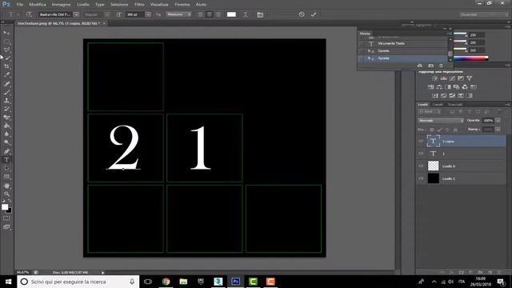Viewport: 512px width, 288px height.
Task: Open the Filtro menu
Action: click(139, 5)
